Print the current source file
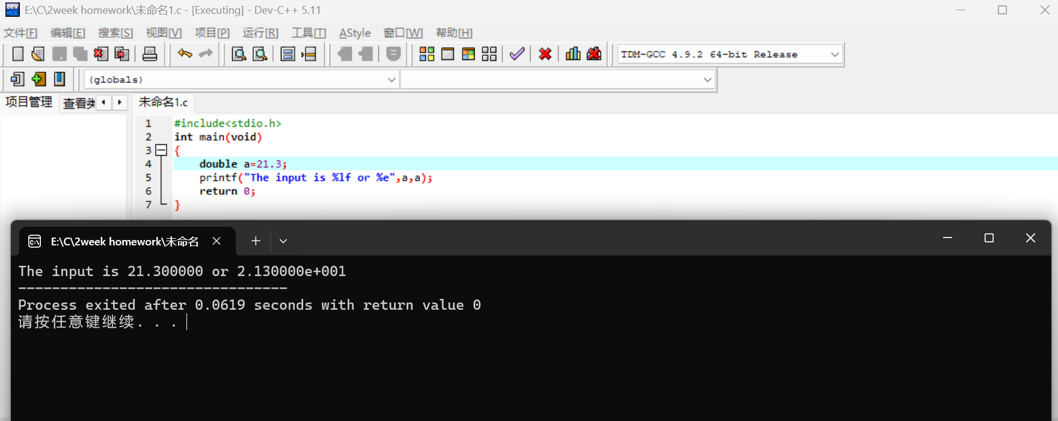Viewport: 1058px width, 421px height. pos(150,54)
